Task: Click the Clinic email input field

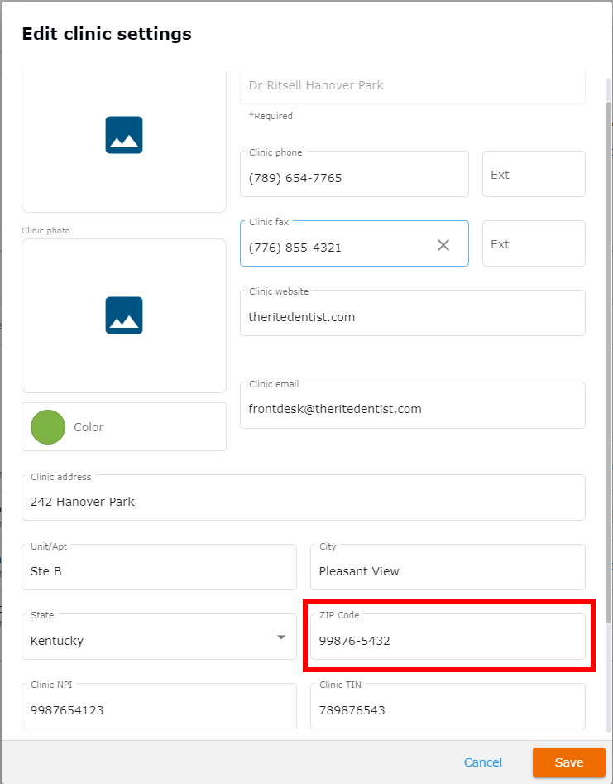Action: point(413,406)
